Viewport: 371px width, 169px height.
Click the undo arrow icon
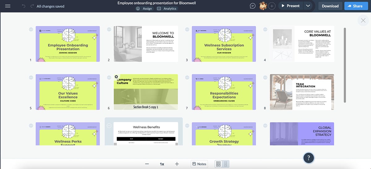pos(24,6)
